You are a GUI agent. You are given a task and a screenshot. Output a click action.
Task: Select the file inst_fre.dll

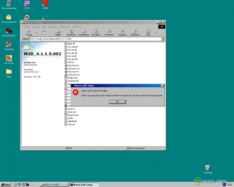click(71, 50)
